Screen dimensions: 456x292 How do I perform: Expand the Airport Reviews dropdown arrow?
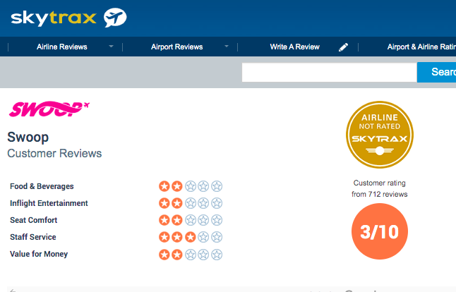click(227, 46)
